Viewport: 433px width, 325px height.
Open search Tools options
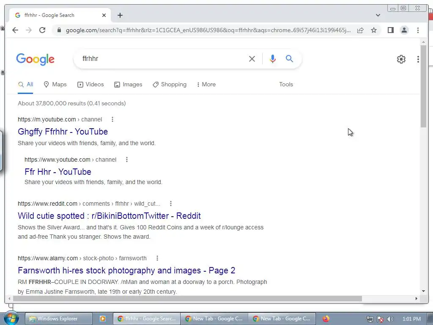(x=286, y=85)
